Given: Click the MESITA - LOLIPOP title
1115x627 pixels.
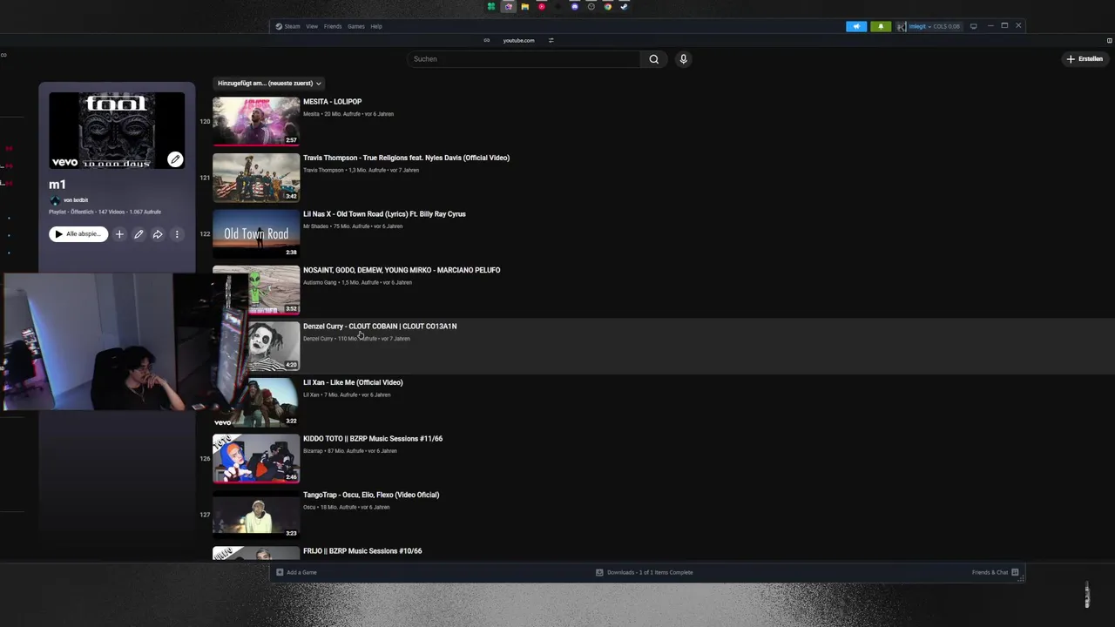Looking at the screenshot, I should pos(332,102).
